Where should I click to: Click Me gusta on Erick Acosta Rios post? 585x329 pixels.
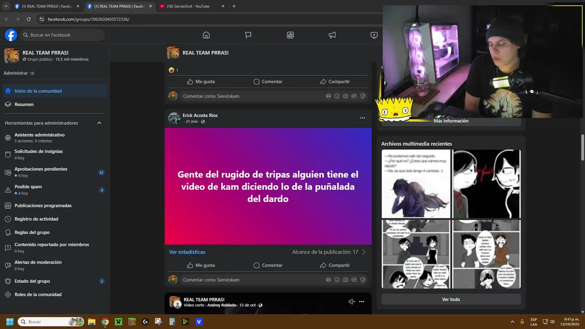[201, 265]
